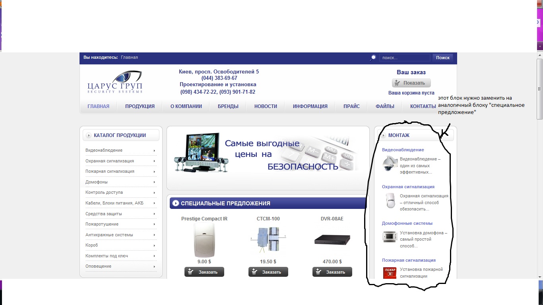Screen dimensions: 543x305
Task: Open the Пожарная сигнализация link in Монтаж
Action: click(x=409, y=261)
